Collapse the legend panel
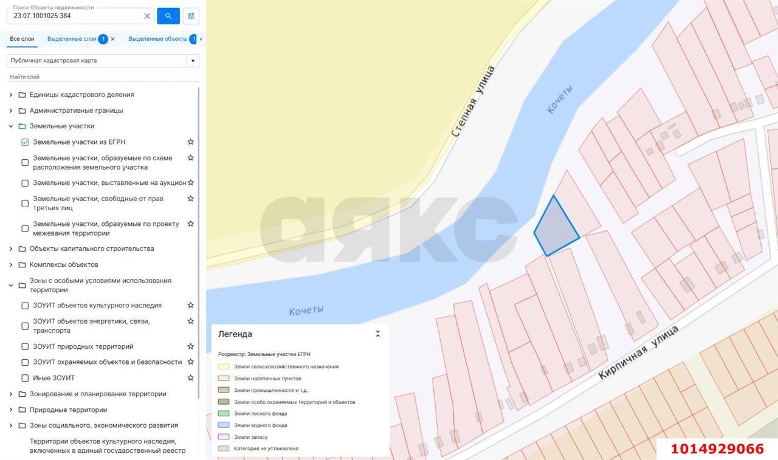The height and width of the screenshot is (460, 778). pos(377,334)
